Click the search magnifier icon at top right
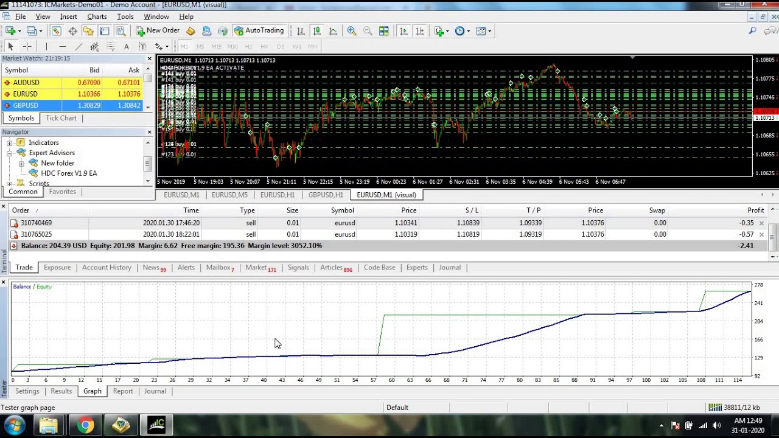The image size is (779, 438). tap(753, 31)
